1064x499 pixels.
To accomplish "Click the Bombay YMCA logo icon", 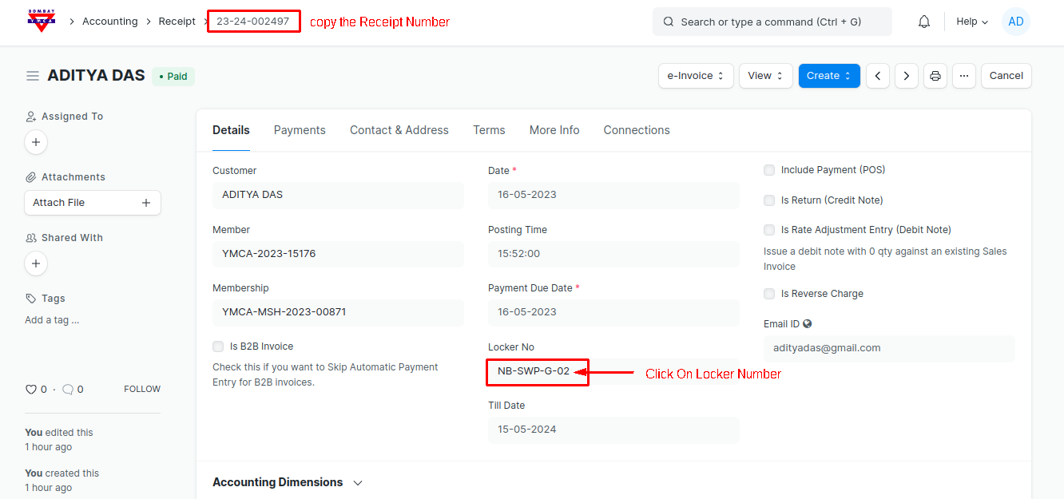I will tap(42, 22).
